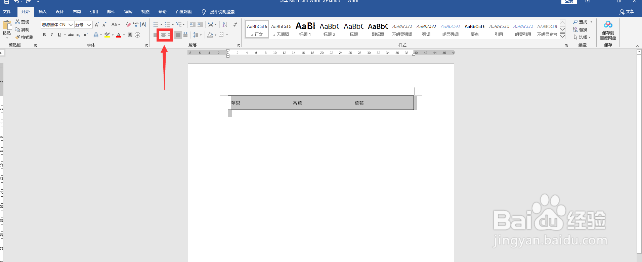Toggle italic formatting
This screenshot has height=262, width=642.
52,35
